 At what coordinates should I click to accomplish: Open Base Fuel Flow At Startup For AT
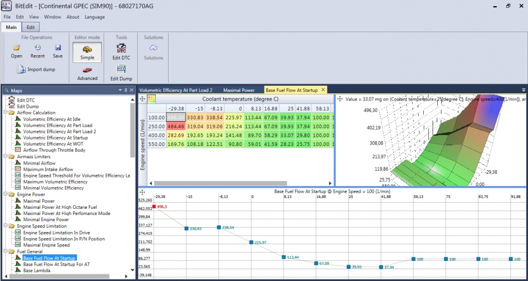tap(56, 264)
